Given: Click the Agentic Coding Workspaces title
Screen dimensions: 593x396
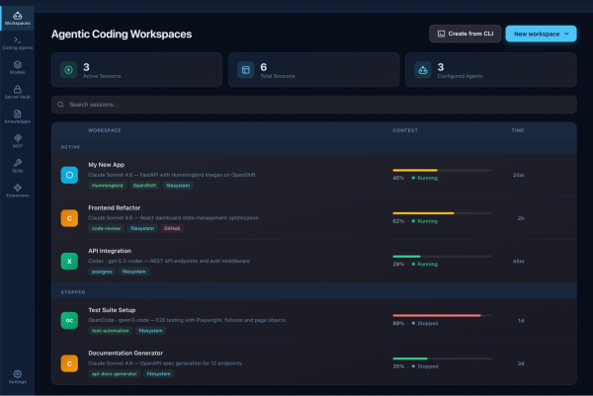Looking at the screenshot, I should click(x=122, y=34).
